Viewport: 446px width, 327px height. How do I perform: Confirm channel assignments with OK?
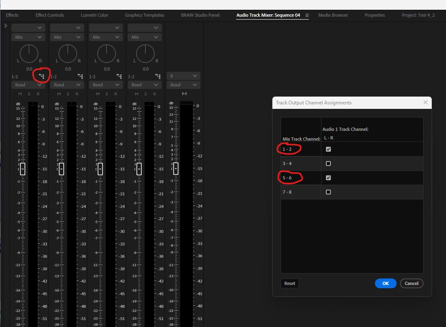[x=386, y=283]
